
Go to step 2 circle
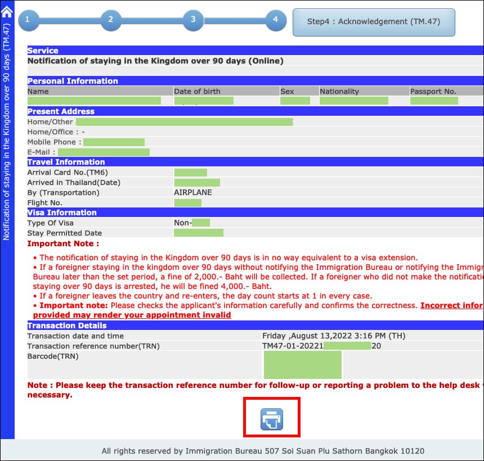tap(111, 20)
